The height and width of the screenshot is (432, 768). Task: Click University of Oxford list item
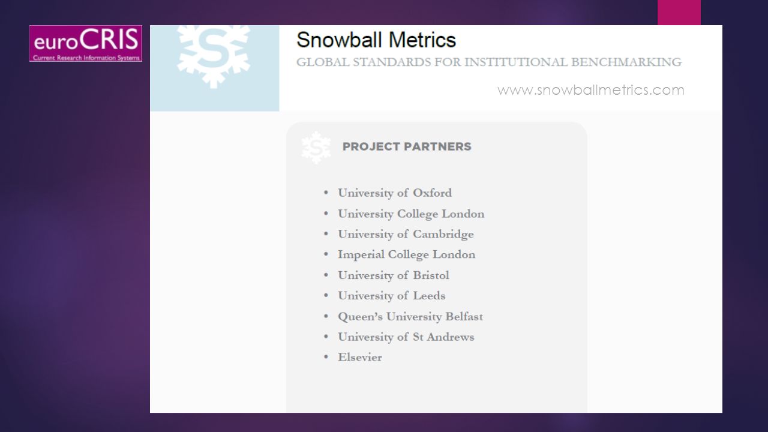pos(395,193)
